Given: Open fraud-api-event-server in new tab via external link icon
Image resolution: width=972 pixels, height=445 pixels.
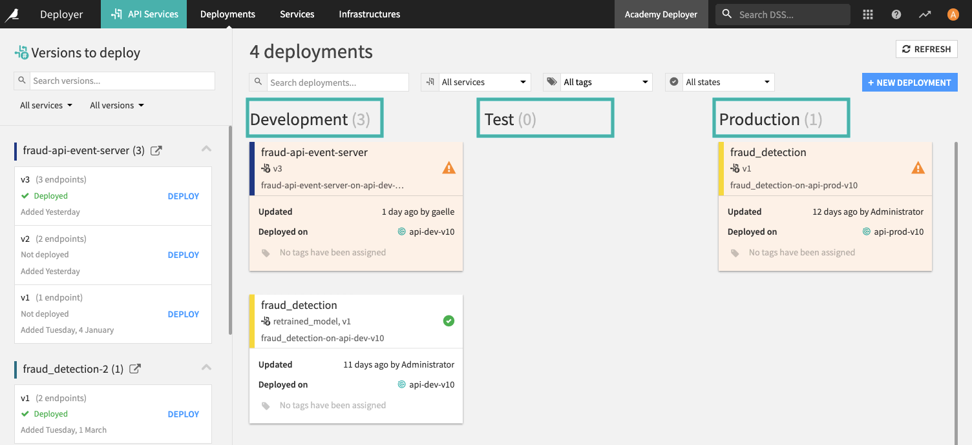Looking at the screenshot, I should tap(155, 150).
